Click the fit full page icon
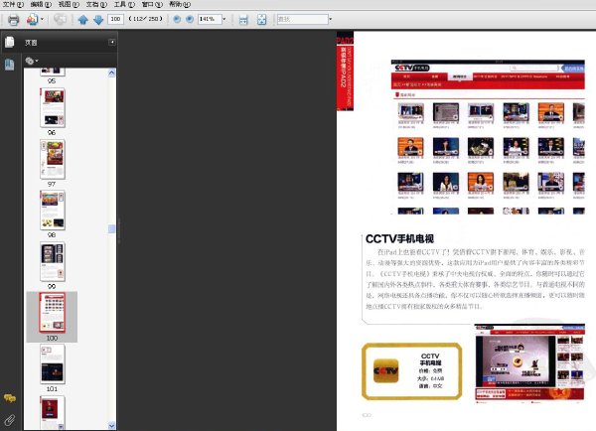 pos(262,20)
